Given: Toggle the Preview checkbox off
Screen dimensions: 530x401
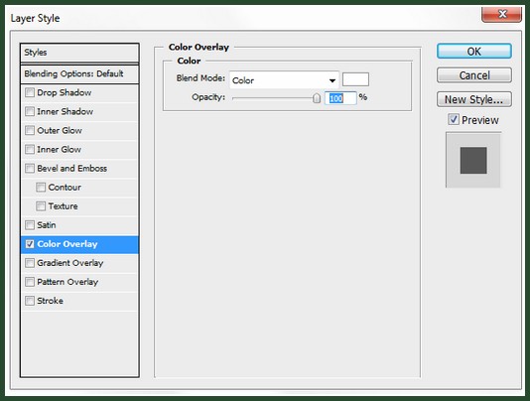Looking at the screenshot, I should [454, 119].
